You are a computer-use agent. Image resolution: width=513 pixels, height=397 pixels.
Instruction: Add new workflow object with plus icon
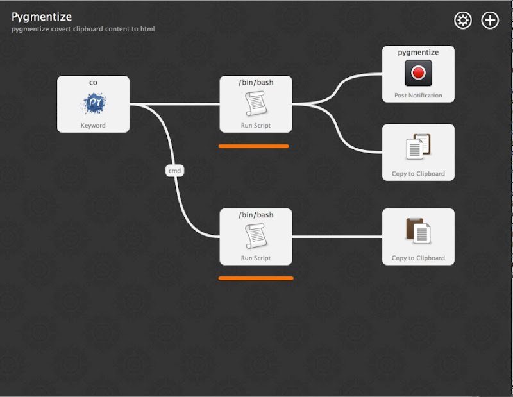click(x=490, y=21)
